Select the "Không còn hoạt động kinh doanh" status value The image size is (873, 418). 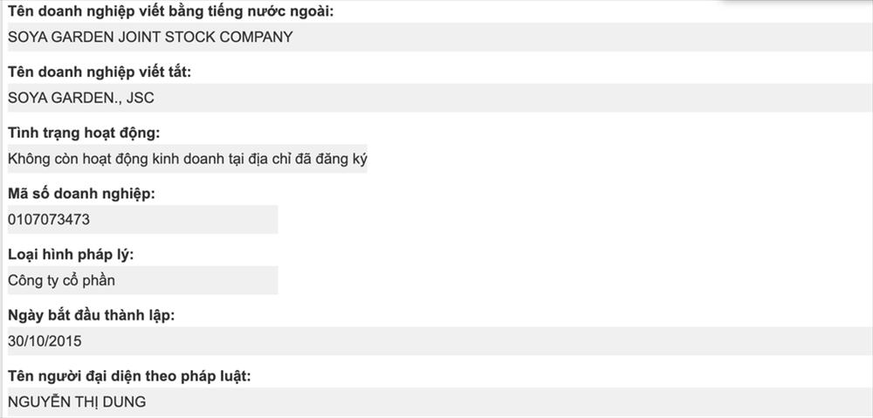185,159
